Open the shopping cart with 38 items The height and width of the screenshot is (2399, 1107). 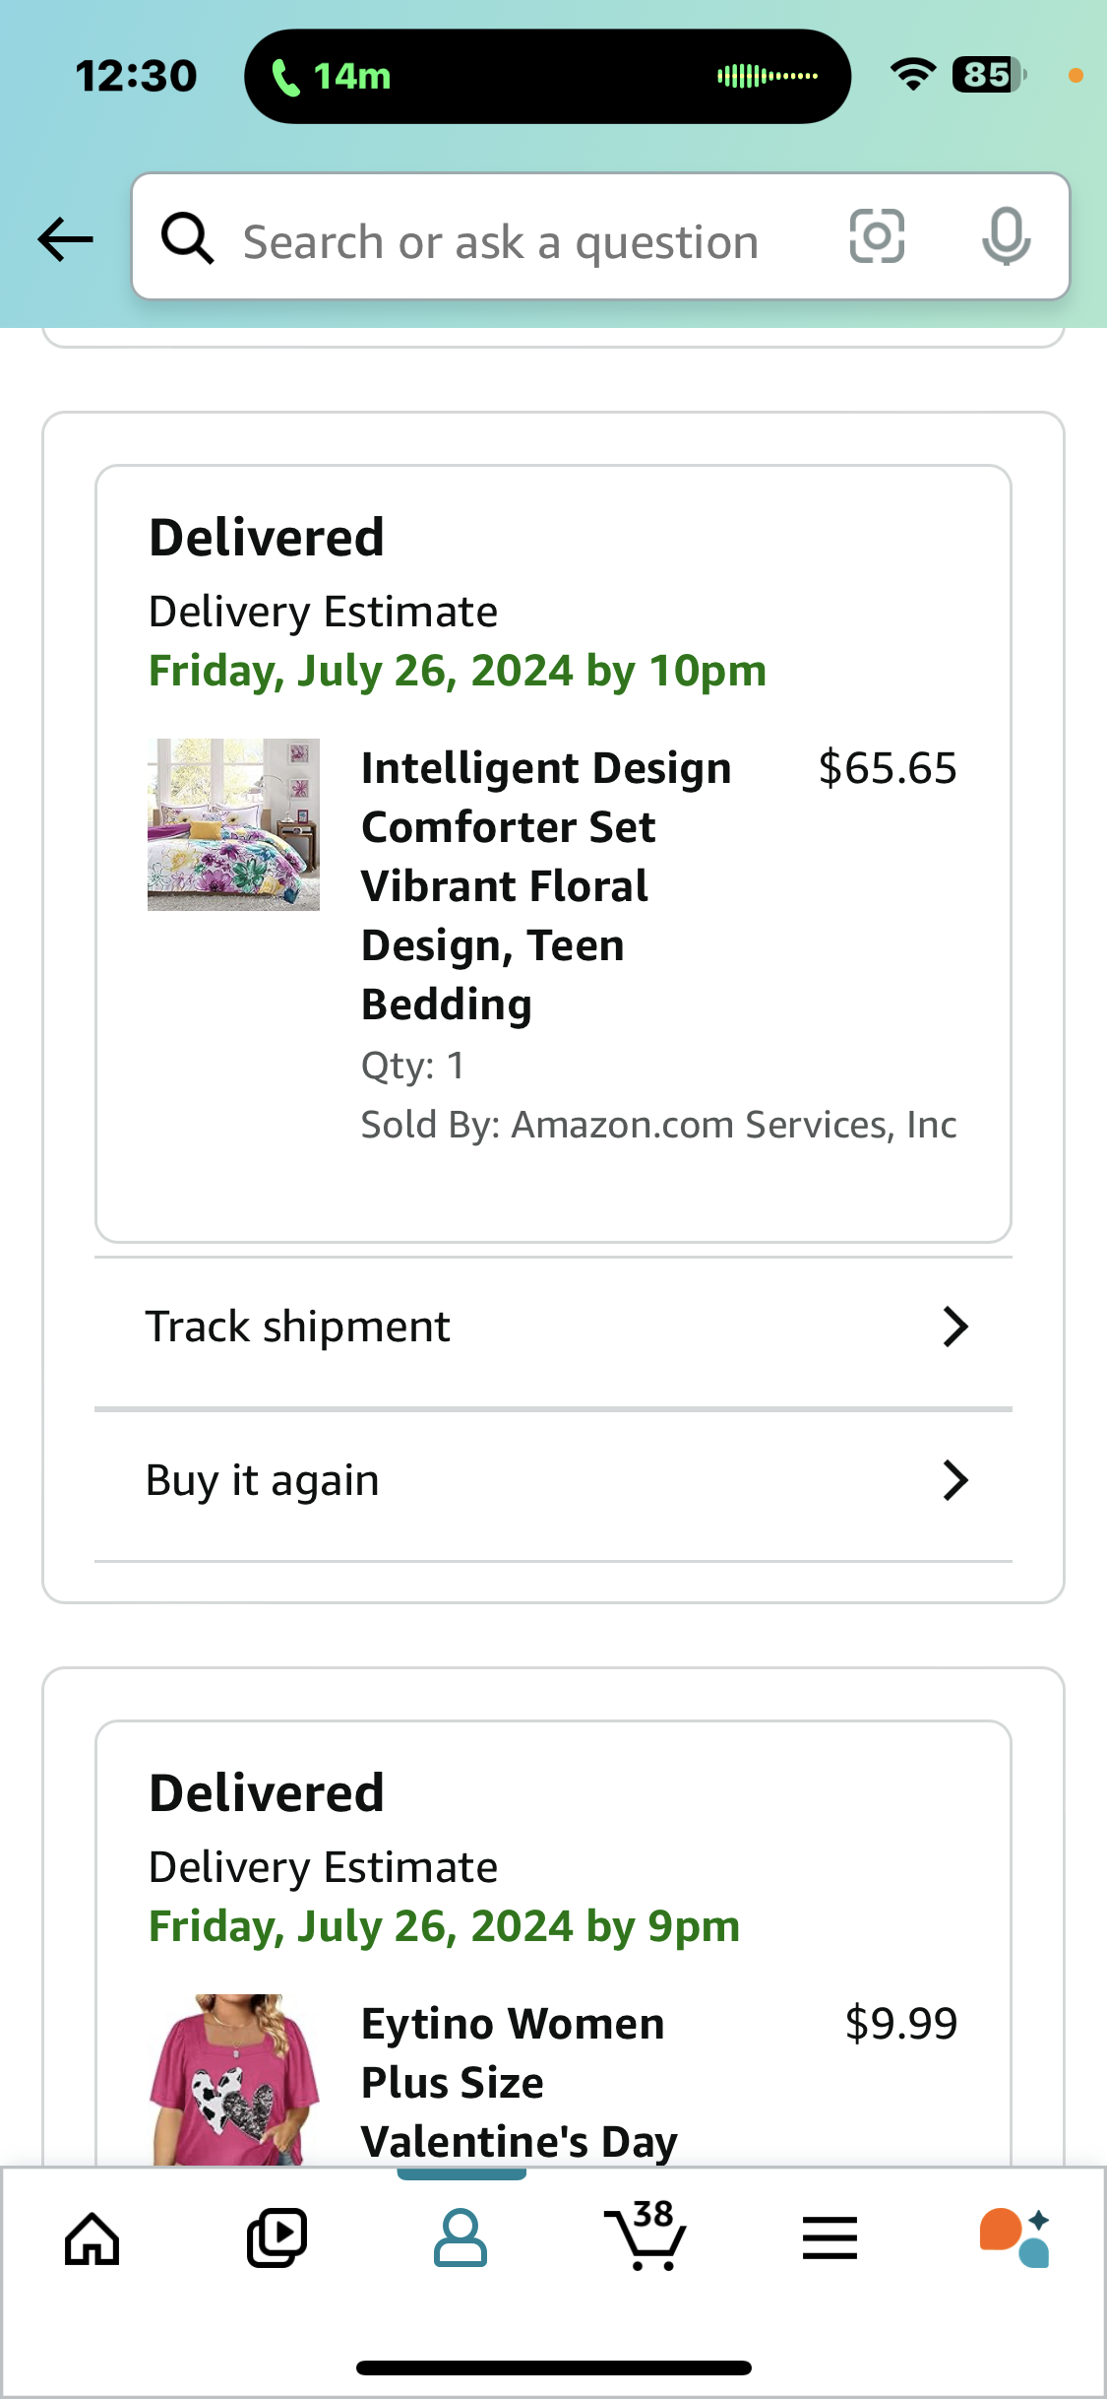coord(646,2236)
